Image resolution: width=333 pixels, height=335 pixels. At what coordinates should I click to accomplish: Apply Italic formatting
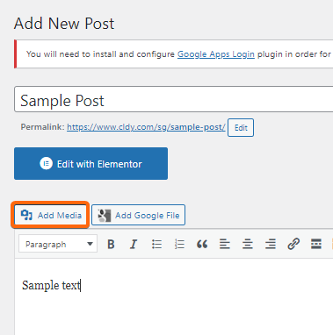tap(134, 244)
